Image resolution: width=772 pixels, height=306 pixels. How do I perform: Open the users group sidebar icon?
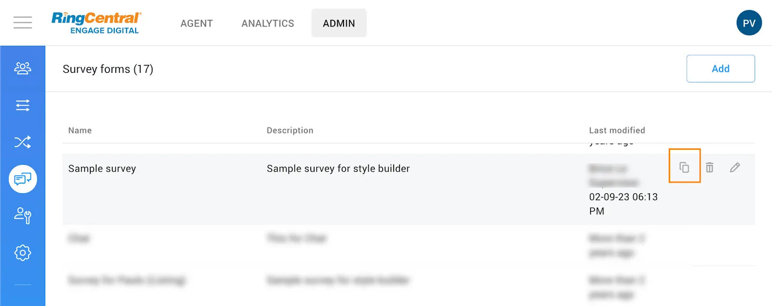pyautogui.click(x=23, y=68)
